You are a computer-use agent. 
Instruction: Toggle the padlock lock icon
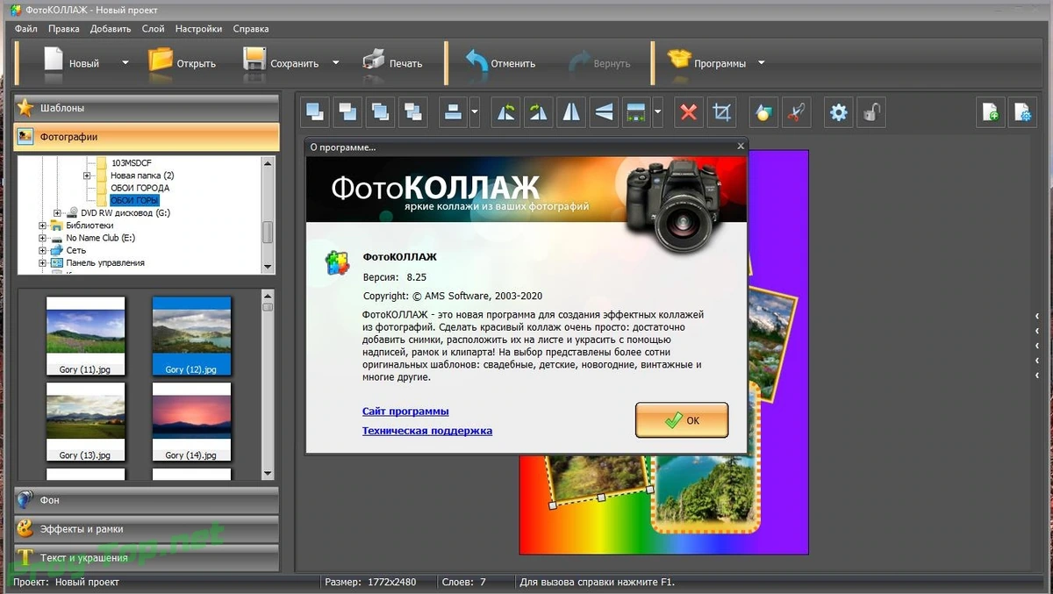[x=871, y=112]
